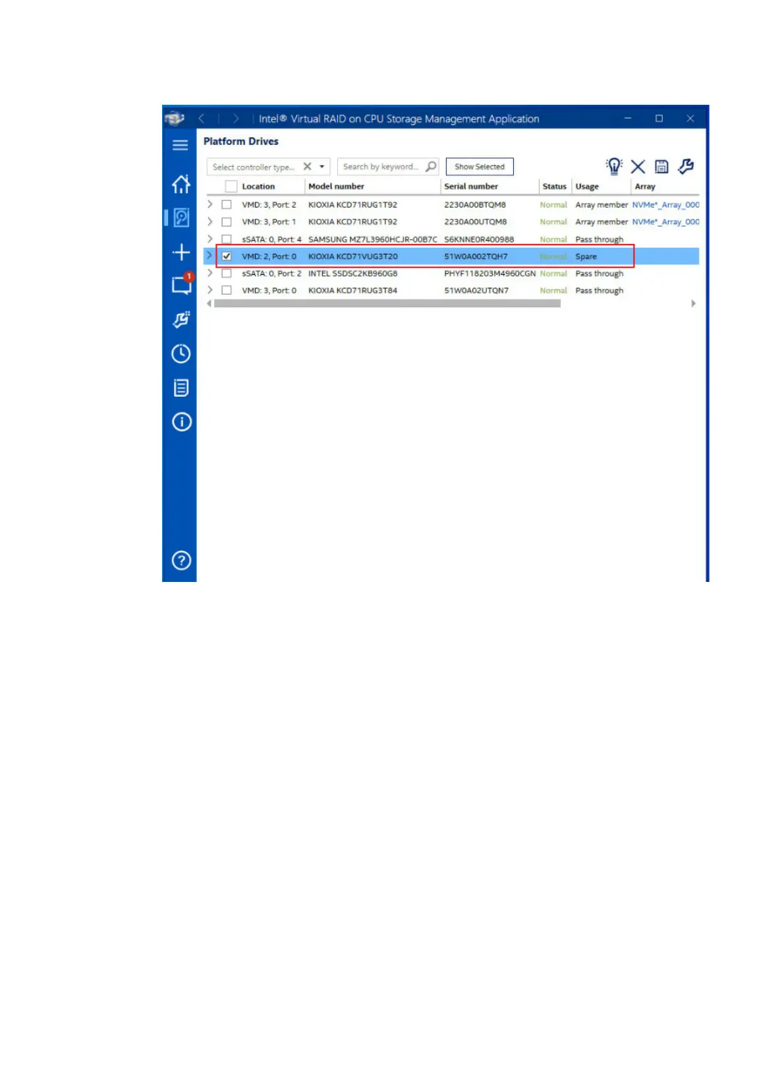Select serial number 51W0A02UTQN7
784x1065 pixels.
pos(476,291)
